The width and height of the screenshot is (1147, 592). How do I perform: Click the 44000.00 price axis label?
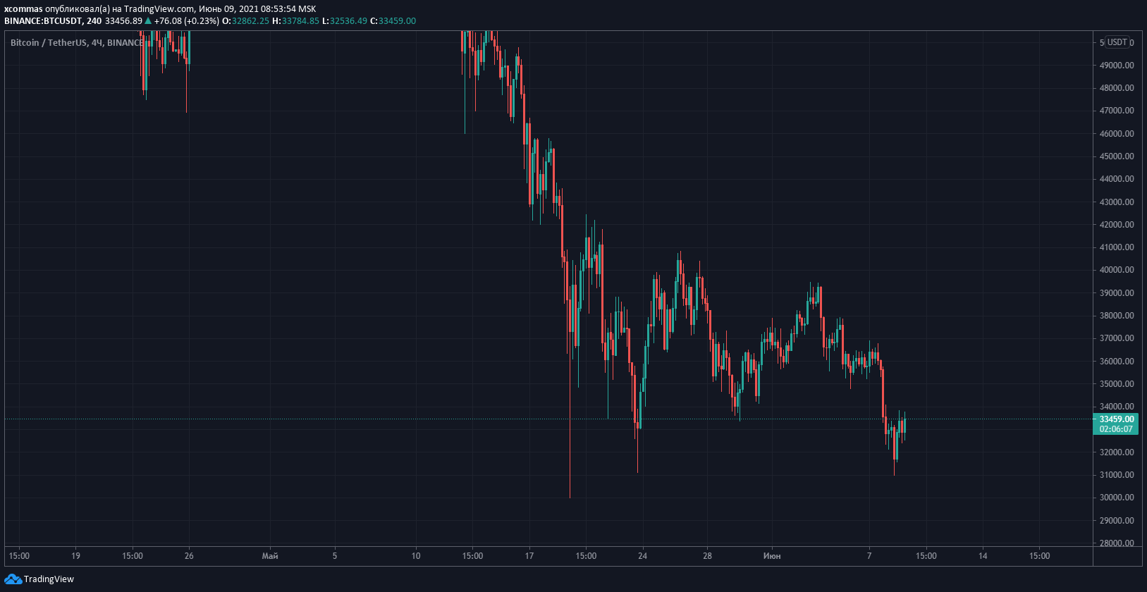[x=1117, y=179]
